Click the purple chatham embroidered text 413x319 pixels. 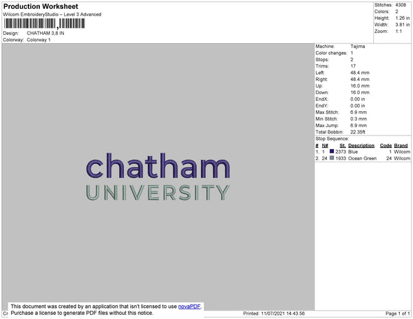[x=158, y=166]
